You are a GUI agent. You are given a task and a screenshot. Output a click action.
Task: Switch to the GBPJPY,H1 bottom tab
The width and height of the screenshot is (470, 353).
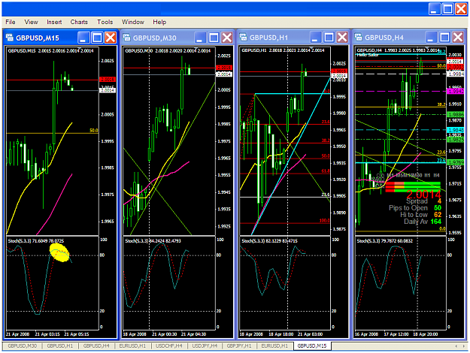pyautogui.click(x=239, y=345)
